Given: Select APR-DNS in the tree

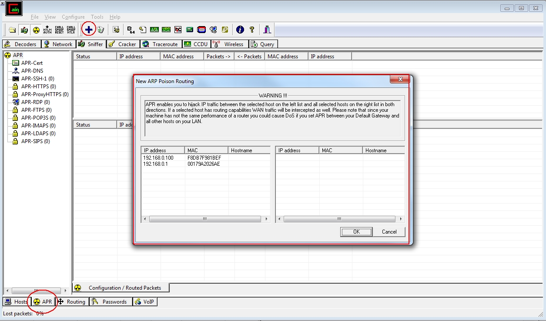Looking at the screenshot, I should pyautogui.click(x=32, y=70).
